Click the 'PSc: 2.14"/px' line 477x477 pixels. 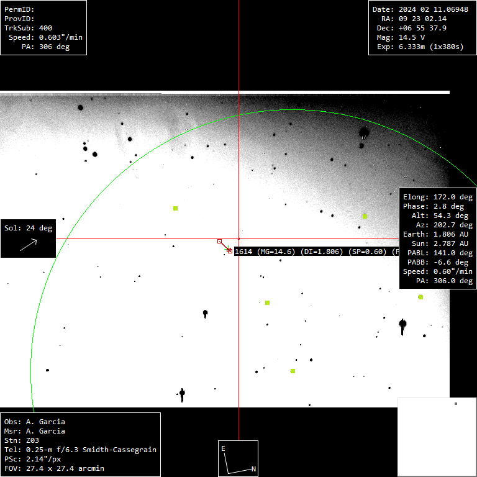point(32,459)
